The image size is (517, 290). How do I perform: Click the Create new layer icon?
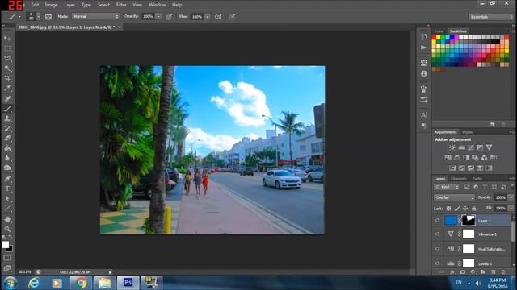click(494, 272)
